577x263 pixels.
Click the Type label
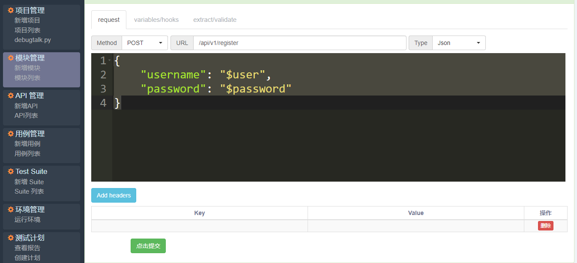pyautogui.click(x=421, y=43)
